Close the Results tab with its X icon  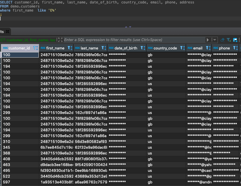(8, 32)
